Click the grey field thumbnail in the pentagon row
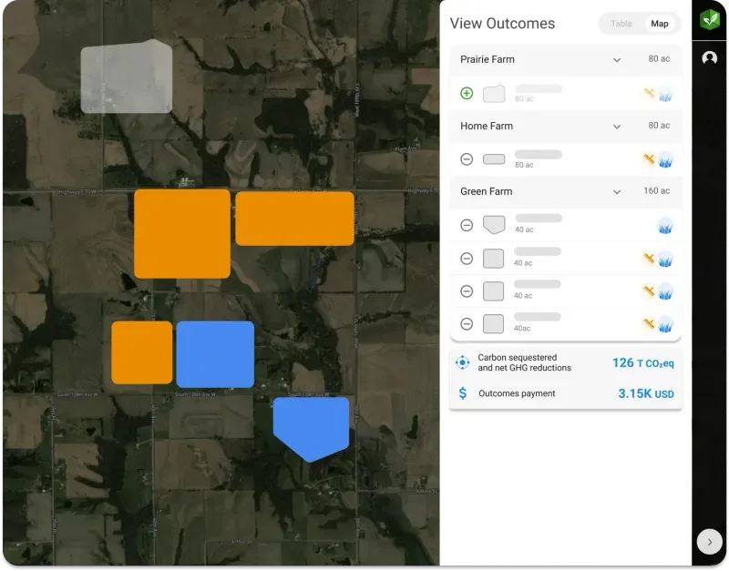Image resolution: width=729 pixels, height=571 pixels. pos(492,225)
